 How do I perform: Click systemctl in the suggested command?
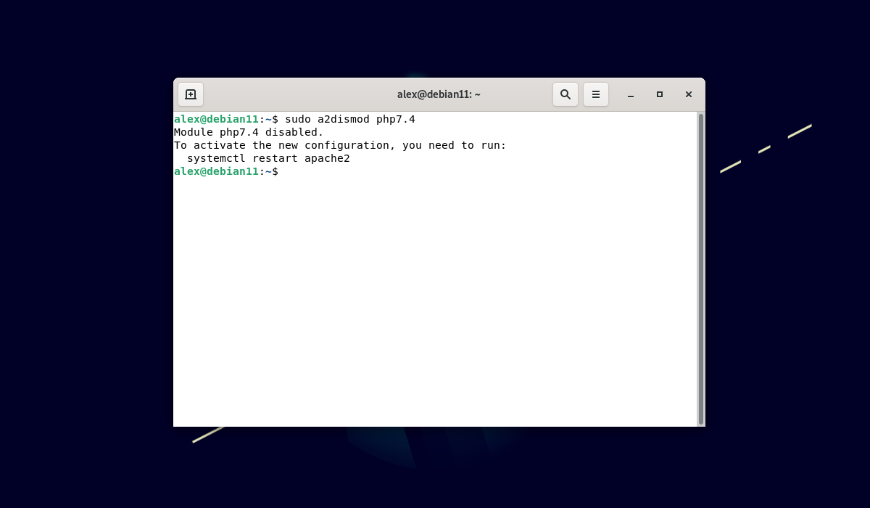(x=216, y=158)
